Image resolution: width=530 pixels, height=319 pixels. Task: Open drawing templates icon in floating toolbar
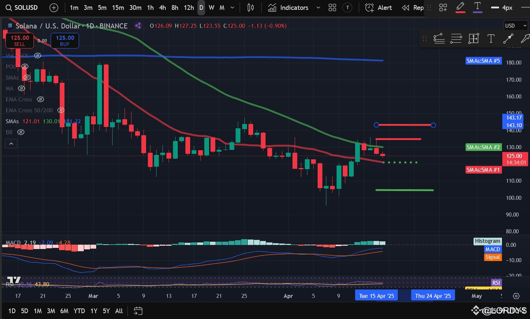443,8
